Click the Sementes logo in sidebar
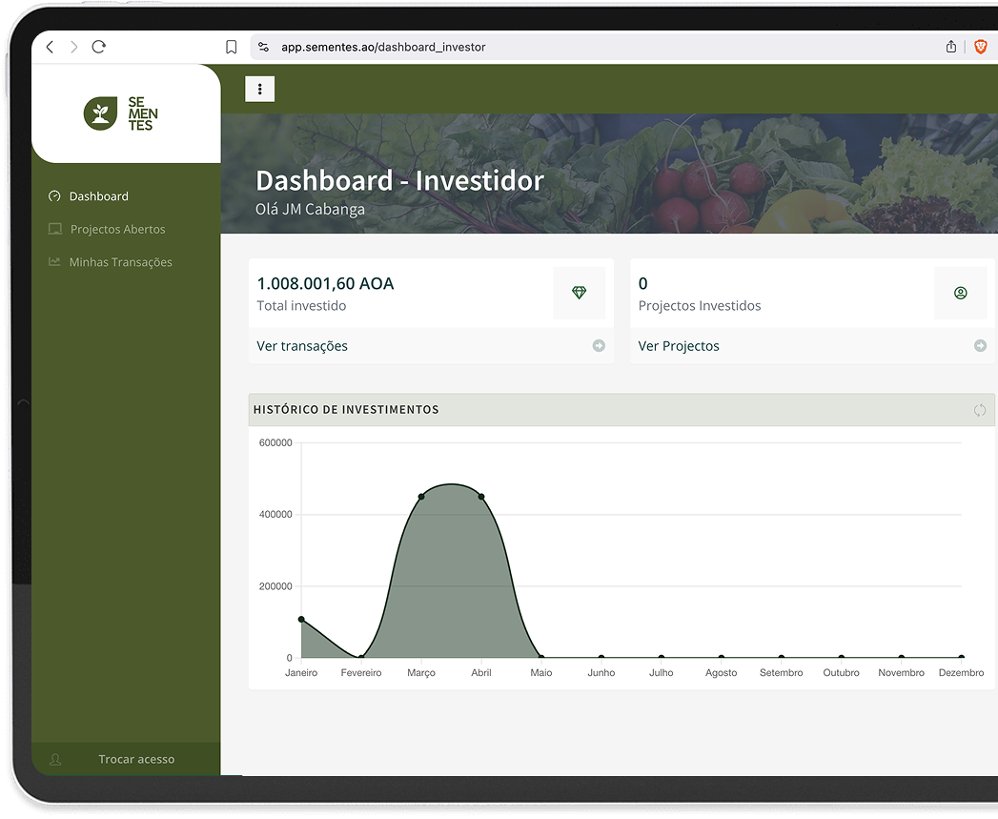This screenshot has width=998, height=819. 121,113
